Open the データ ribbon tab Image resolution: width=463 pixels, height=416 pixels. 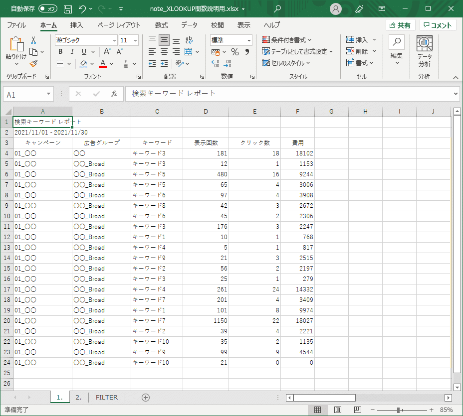coord(189,25)
